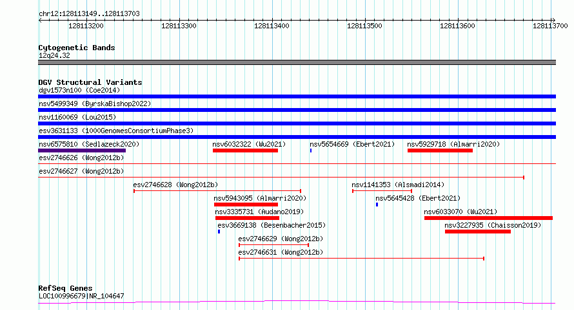Select the gray 12q24.32 cytoband bar

click(297, 62)
